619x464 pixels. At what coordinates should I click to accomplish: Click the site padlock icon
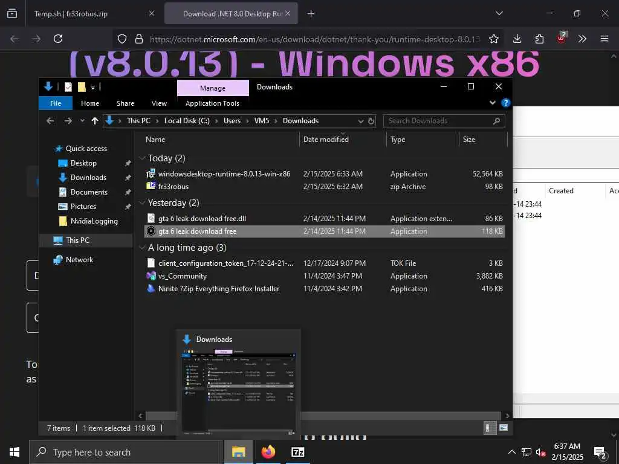(x=138, y=39)
